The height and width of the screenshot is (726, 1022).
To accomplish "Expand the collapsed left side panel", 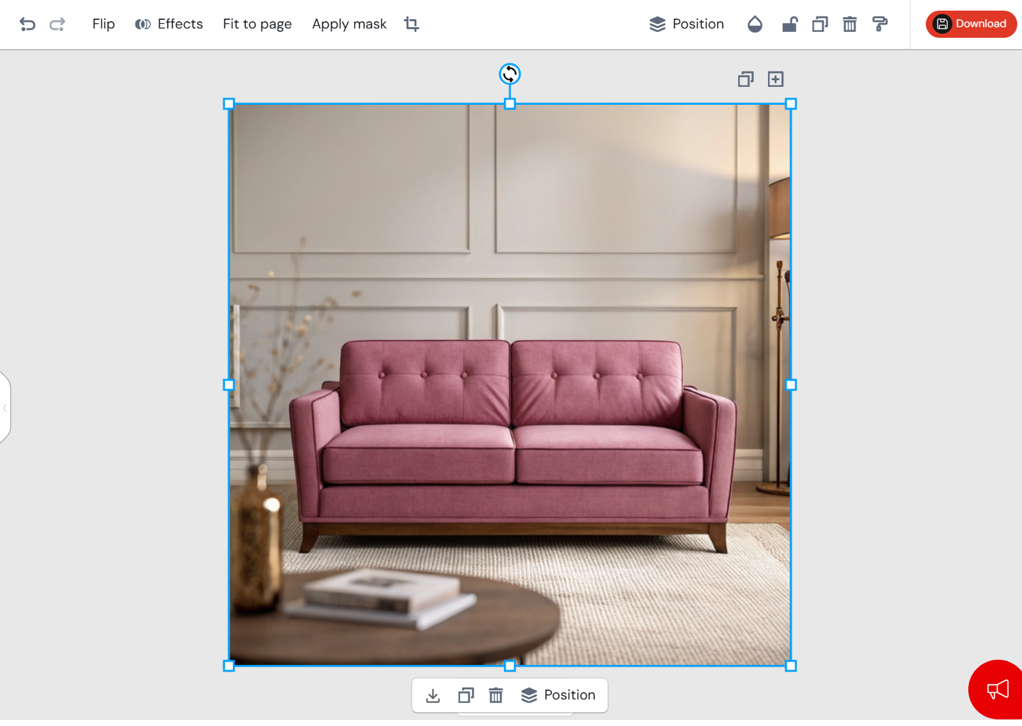I will 5,408.
